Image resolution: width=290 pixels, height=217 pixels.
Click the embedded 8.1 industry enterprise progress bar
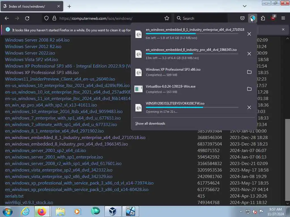[192, 34]
